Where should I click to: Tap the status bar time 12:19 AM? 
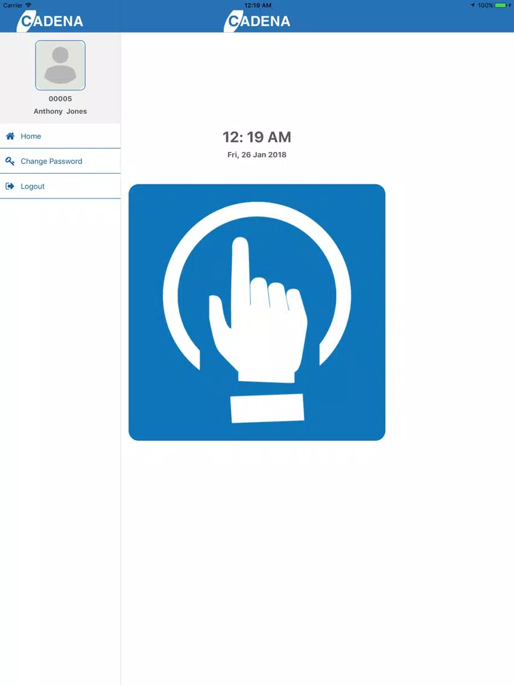(258, 5)
